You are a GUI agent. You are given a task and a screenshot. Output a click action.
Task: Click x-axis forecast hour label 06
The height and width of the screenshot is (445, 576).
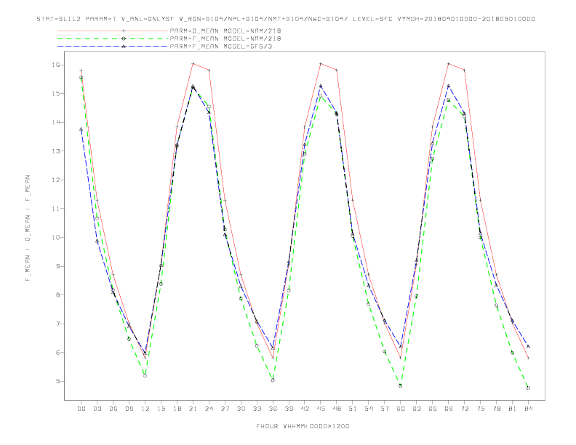tap(113, 409)
